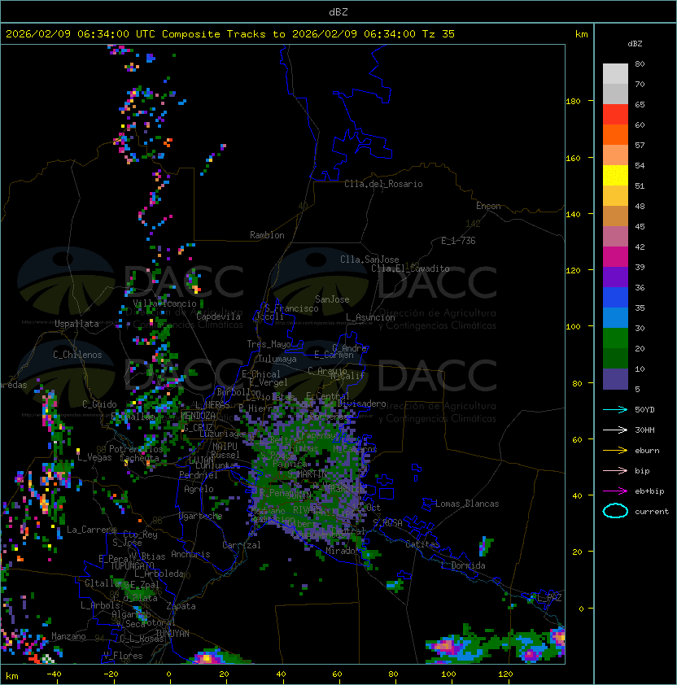Click the yellow eburn arrow in legend
Image resolution: width=677 pixels, height=685 pixels.
tap(615, 451)
